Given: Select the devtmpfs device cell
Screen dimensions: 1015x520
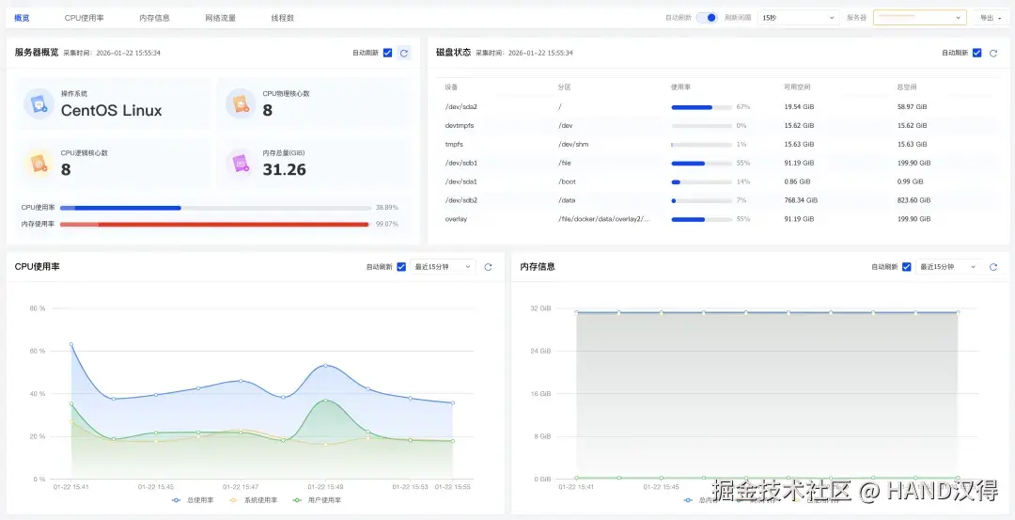Looking at the screenshot, I should tap(459, 126).
